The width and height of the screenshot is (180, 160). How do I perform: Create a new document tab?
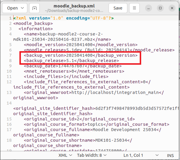coord(34,8)
